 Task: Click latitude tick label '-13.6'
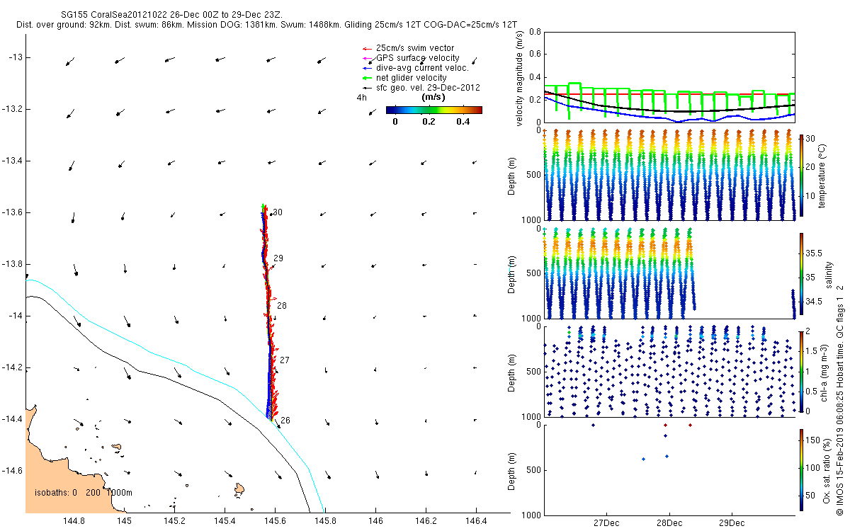12,212
